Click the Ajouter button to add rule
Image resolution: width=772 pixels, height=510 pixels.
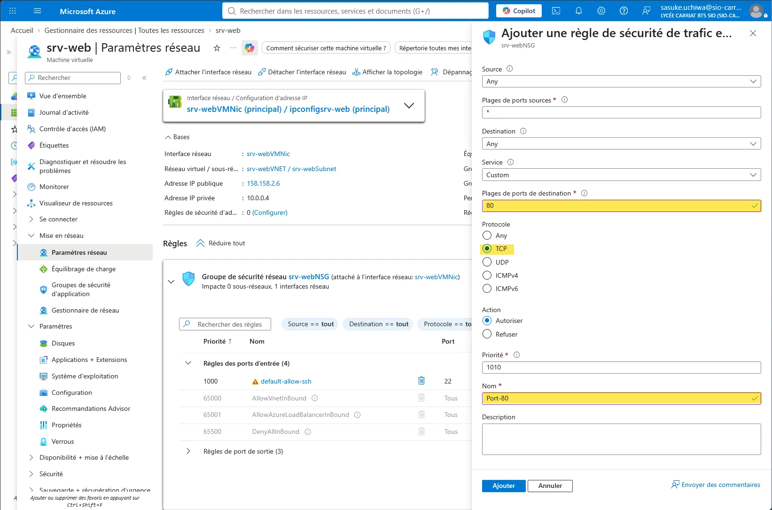click(504, 486)
